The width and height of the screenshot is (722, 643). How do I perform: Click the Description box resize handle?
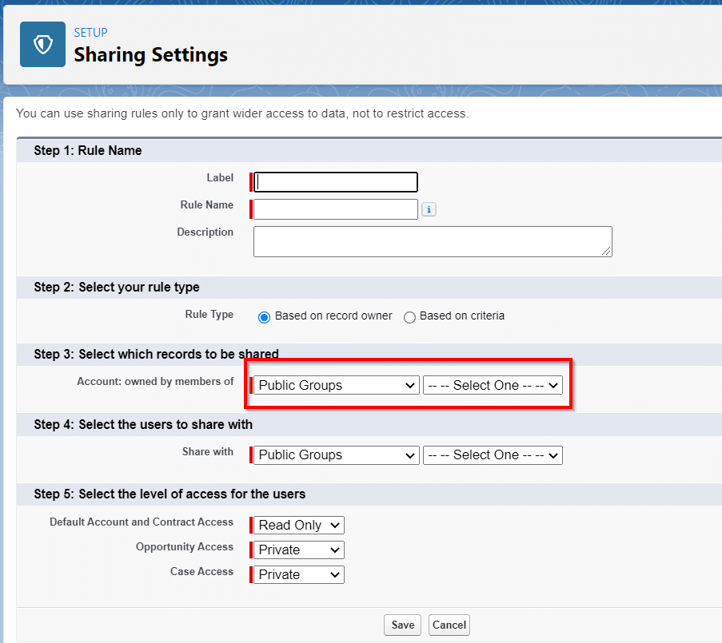(x=607, y=252)
